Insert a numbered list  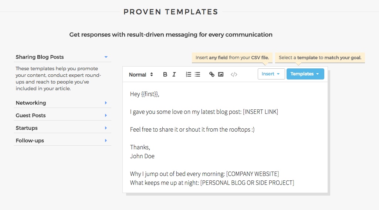pyautogui.click(x=189, y=74)
